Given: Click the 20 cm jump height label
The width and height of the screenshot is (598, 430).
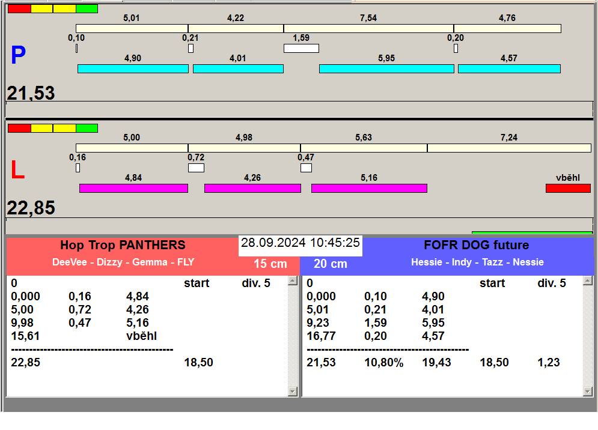Looking at the screenshot, I should click(x=331, y=264).
